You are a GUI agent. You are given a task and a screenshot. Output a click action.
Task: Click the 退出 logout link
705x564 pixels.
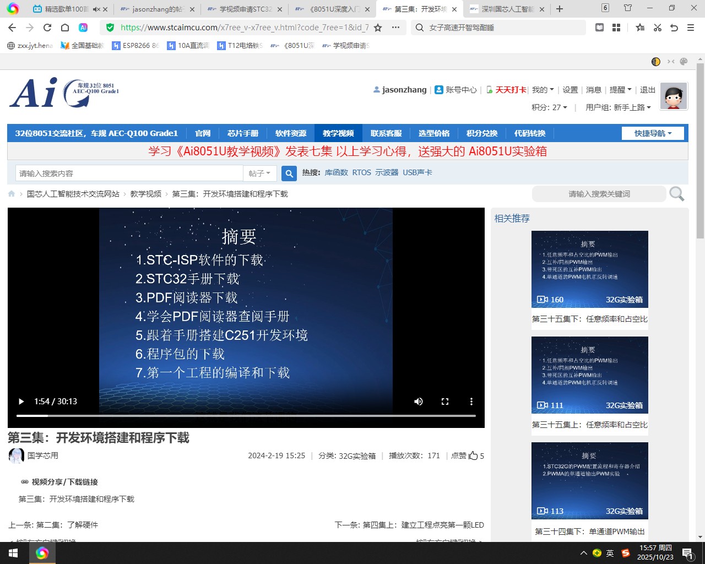[x=648, y=89]
